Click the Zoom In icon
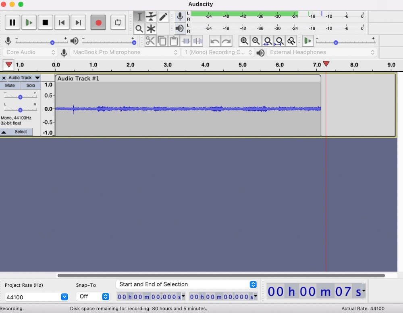This screenshot has height=313, width=403. (244, 41)
